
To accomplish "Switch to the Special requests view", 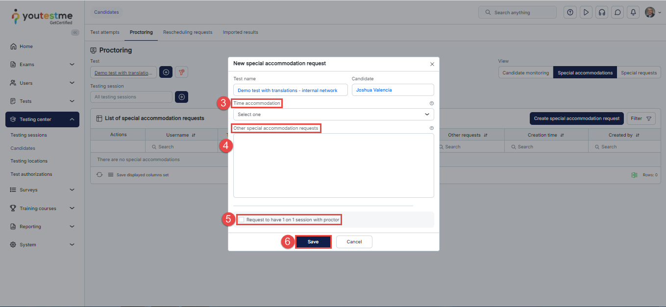I will pyautogui.click(x=639, y=72).
